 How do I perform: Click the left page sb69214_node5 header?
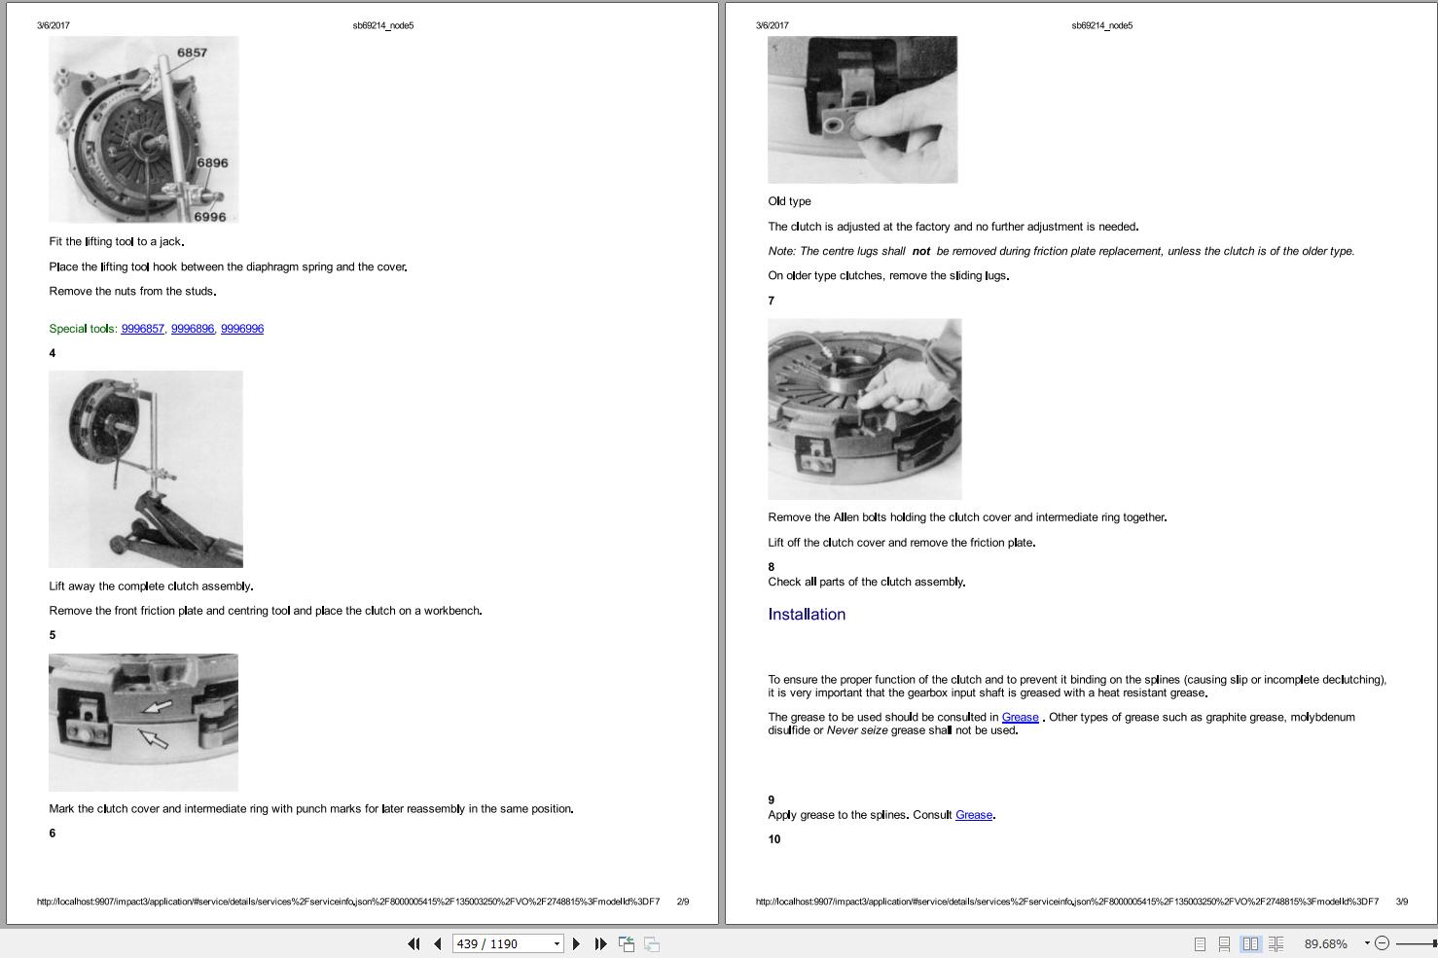(383, 25)
